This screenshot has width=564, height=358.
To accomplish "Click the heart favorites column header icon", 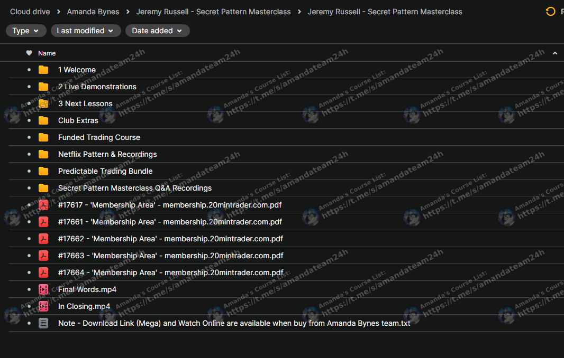I will (x=29, y=53).
